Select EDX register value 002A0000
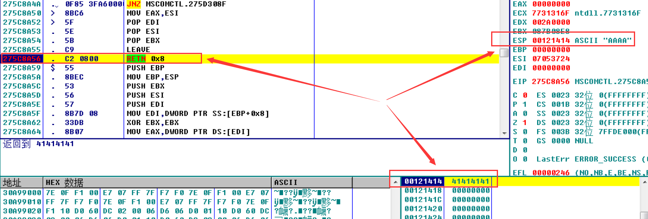The image size is (648, 219). point(551,22)
